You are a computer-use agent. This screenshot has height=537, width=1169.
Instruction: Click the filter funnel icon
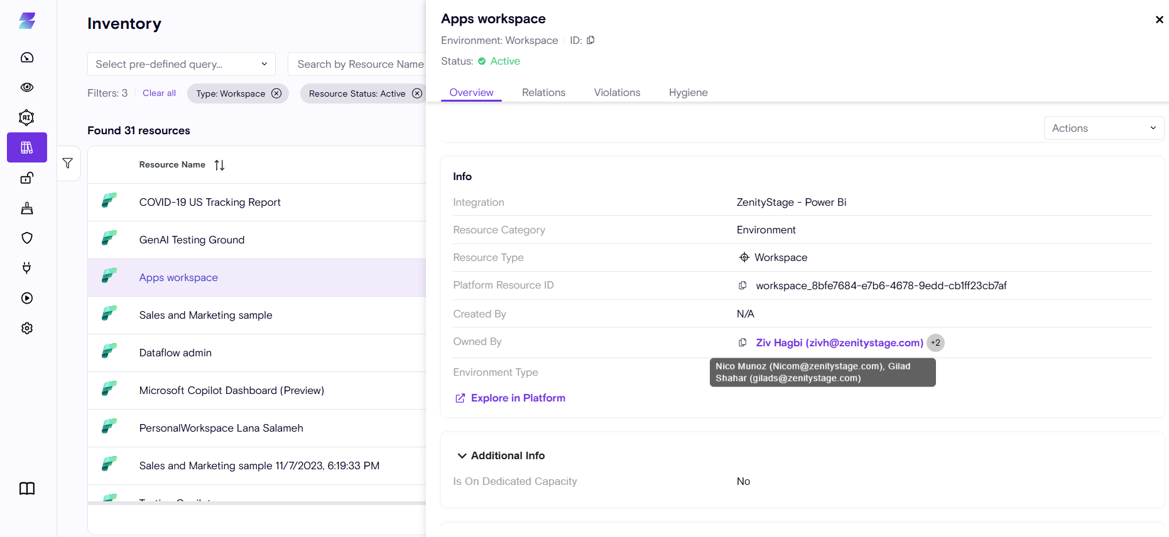click(68, 164)
